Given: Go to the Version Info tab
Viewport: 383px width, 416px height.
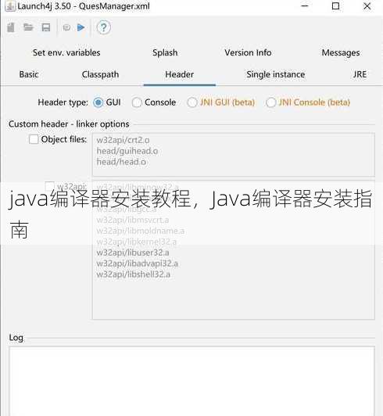Looking at the screenshot, I should coord(248,52).
